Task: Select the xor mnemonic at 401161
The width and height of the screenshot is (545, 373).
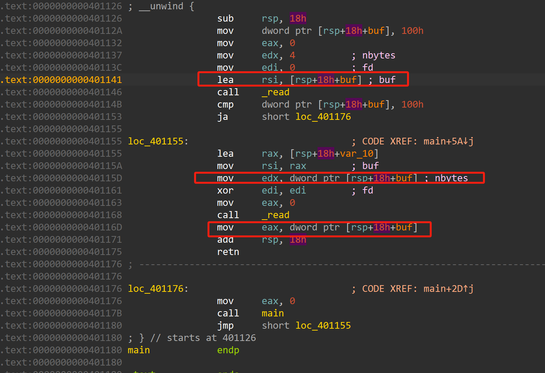Action: pyautogui.click(x=226, y=190)
